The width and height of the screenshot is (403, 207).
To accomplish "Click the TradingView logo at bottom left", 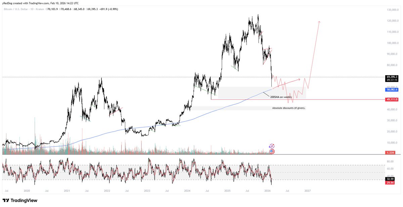I will 19,200.
